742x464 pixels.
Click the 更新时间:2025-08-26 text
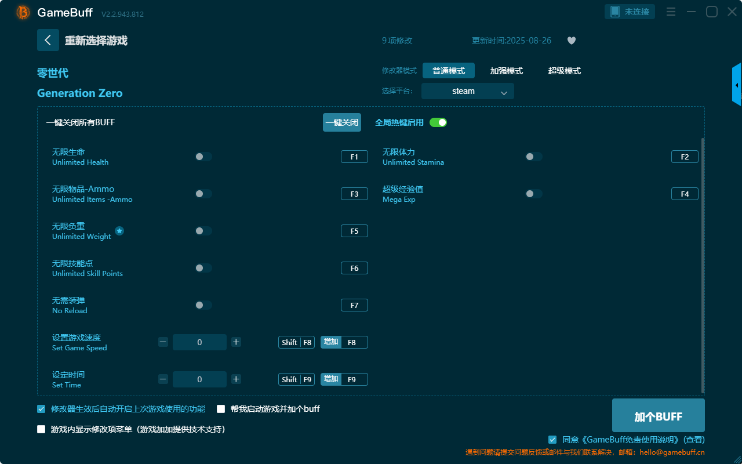pyautogui.click(x=512, y=41)
